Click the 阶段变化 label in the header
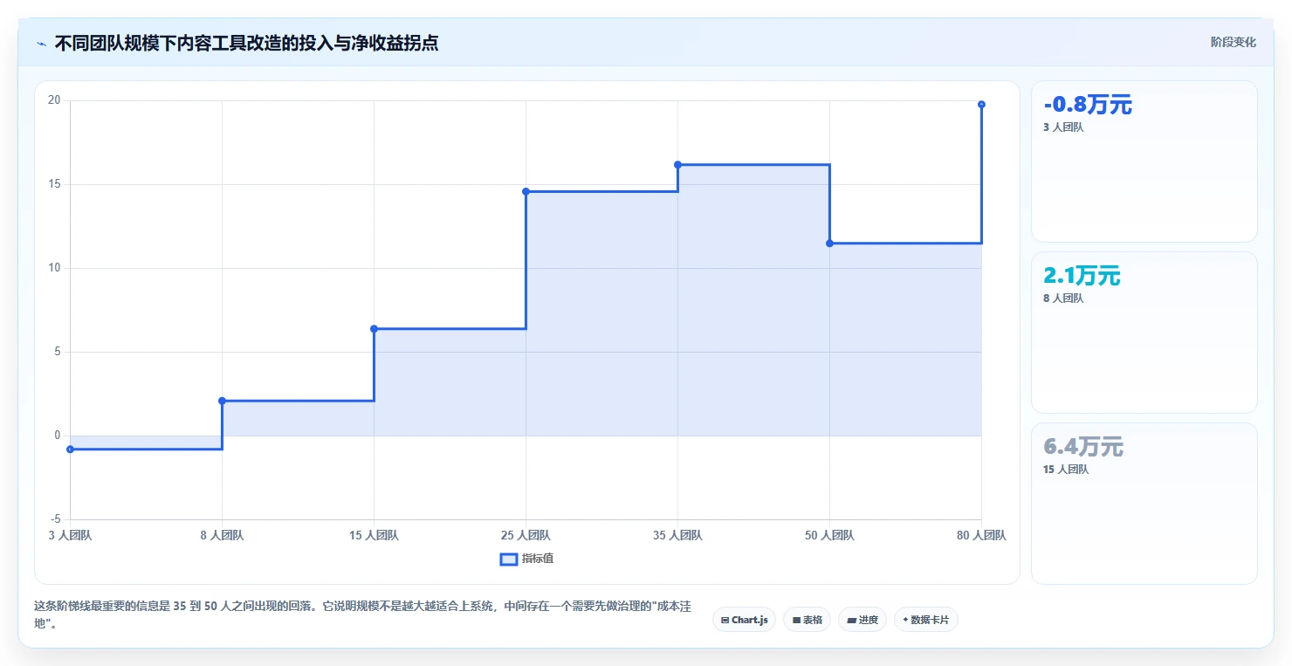This screenshot has width=1292, height=666. click(x=1233, y=42)
